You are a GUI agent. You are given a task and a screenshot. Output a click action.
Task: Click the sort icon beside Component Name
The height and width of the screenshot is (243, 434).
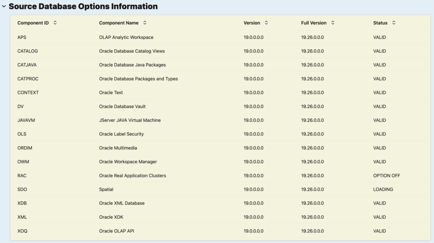pos(145,23)
